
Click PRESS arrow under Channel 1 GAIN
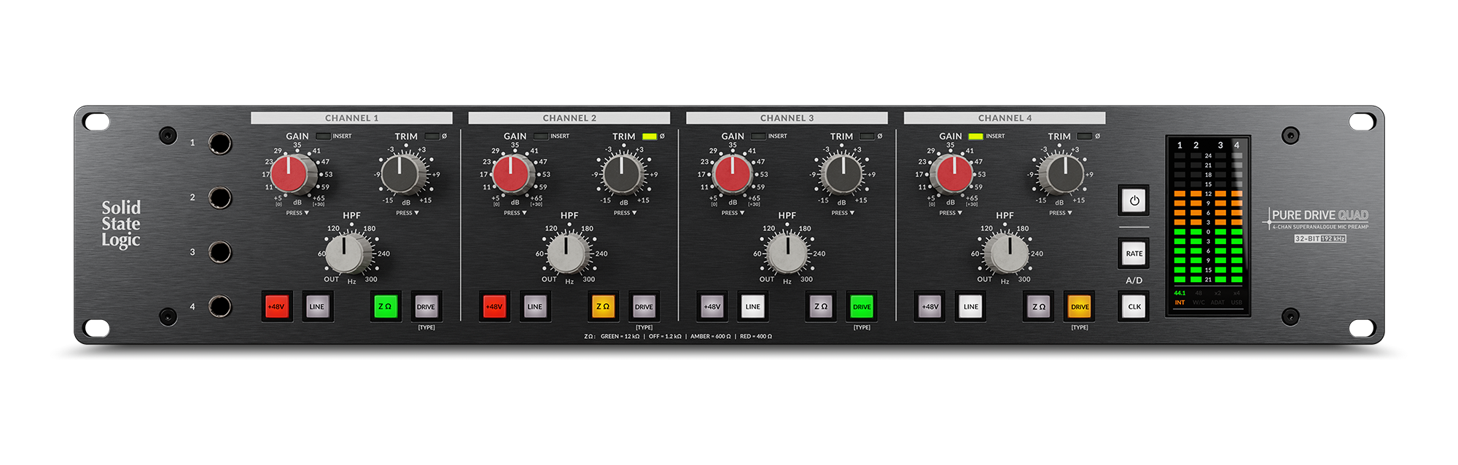coord(297,213)
